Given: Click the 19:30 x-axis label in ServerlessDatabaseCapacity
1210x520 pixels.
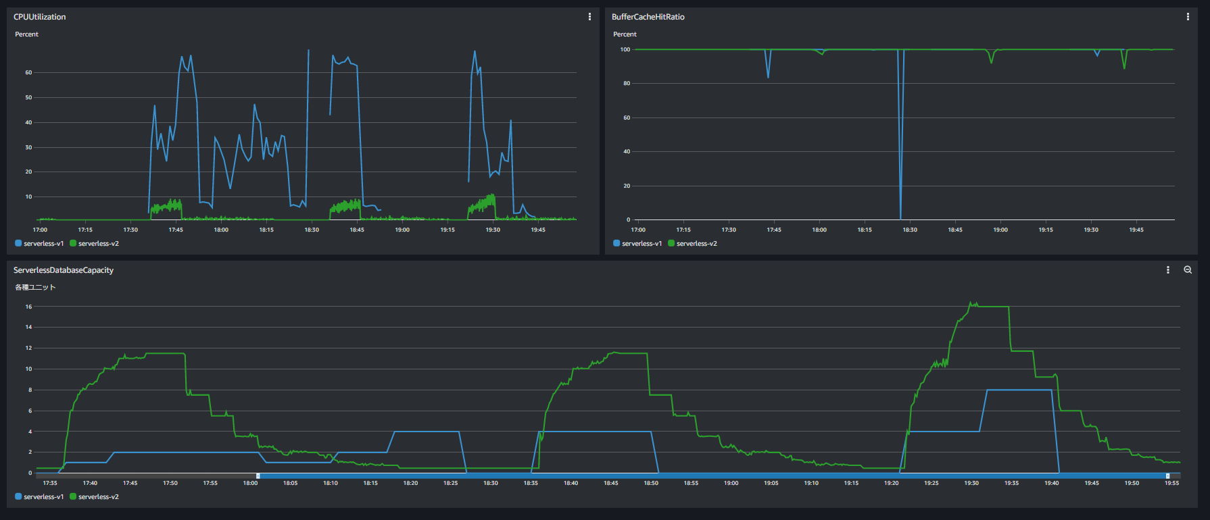Looking at the screenshot, I should (x=971, y=484).
